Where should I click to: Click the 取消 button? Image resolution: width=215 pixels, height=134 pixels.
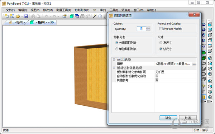click(x=188, y=118)
